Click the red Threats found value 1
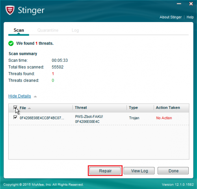 coord(53,74)
